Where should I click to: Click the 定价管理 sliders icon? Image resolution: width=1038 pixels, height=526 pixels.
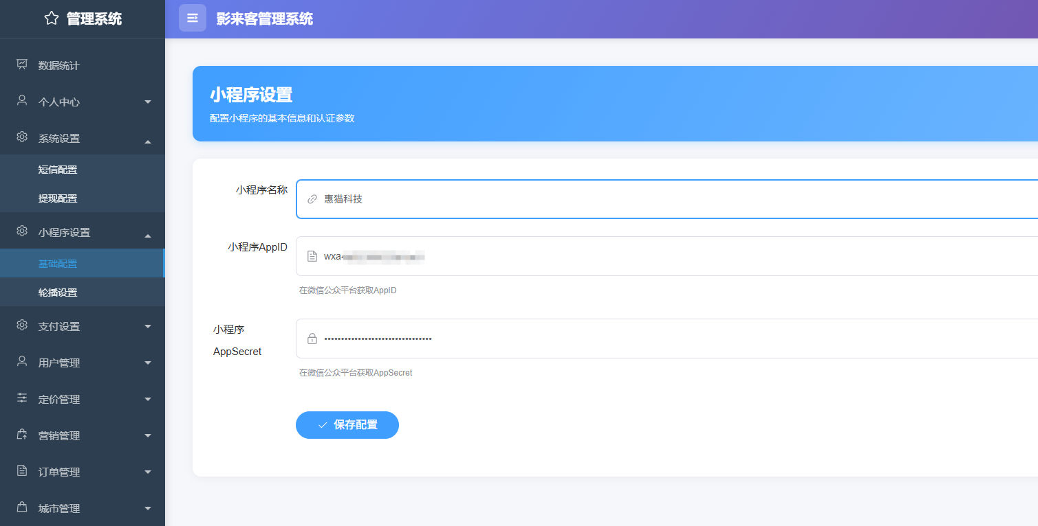pos(22,398)
